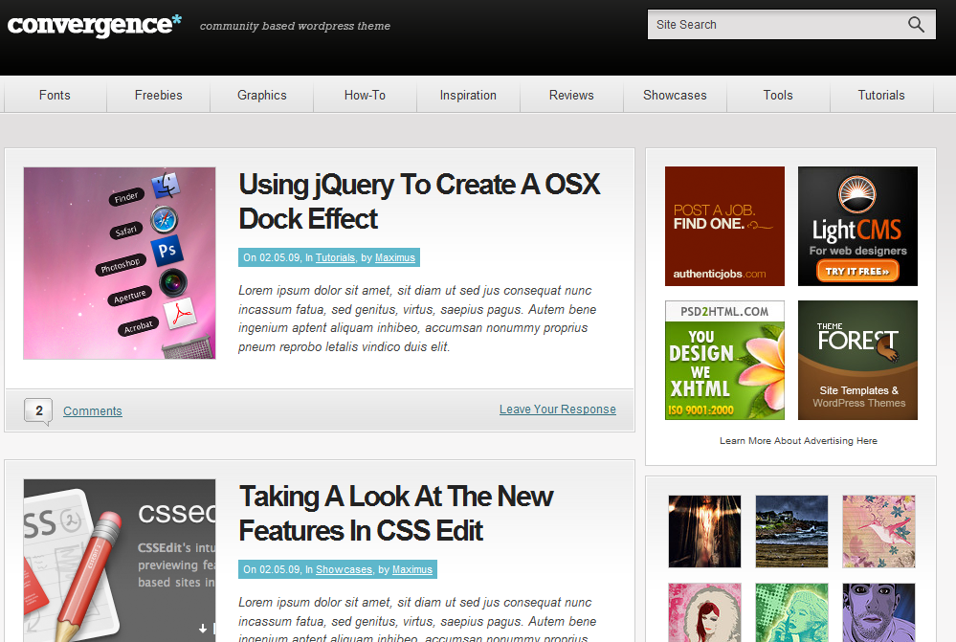Open the Tools nav item

coord(778,95)
